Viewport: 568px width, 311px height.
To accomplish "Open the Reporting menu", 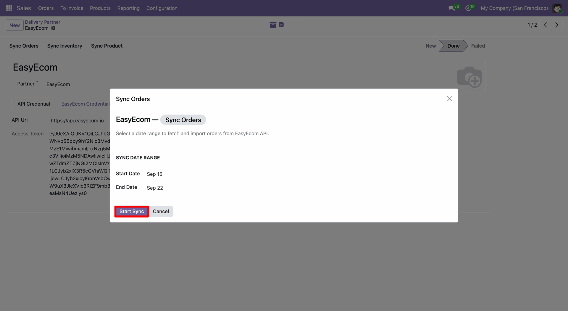I will 128,8.
